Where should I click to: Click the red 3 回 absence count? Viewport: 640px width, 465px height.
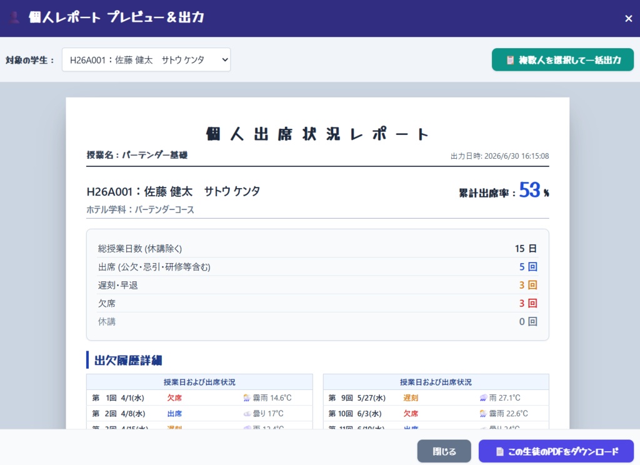[528, 303]
